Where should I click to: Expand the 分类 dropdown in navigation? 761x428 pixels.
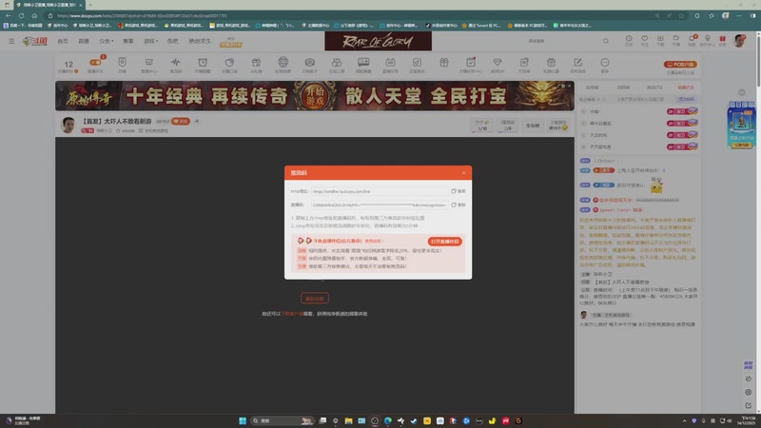pos(107,41)
